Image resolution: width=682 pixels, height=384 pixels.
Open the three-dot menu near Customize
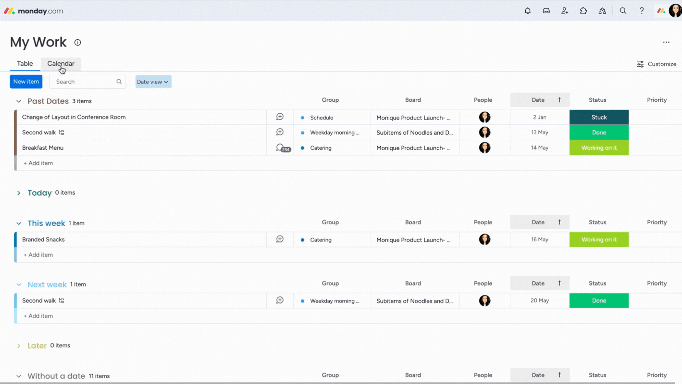click(666, 42)
